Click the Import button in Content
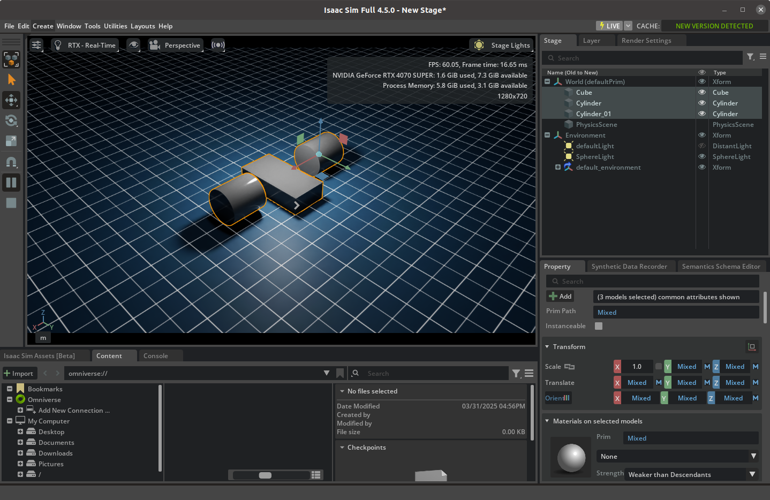Viewport: 770px width, 500px height. [18, 373]
